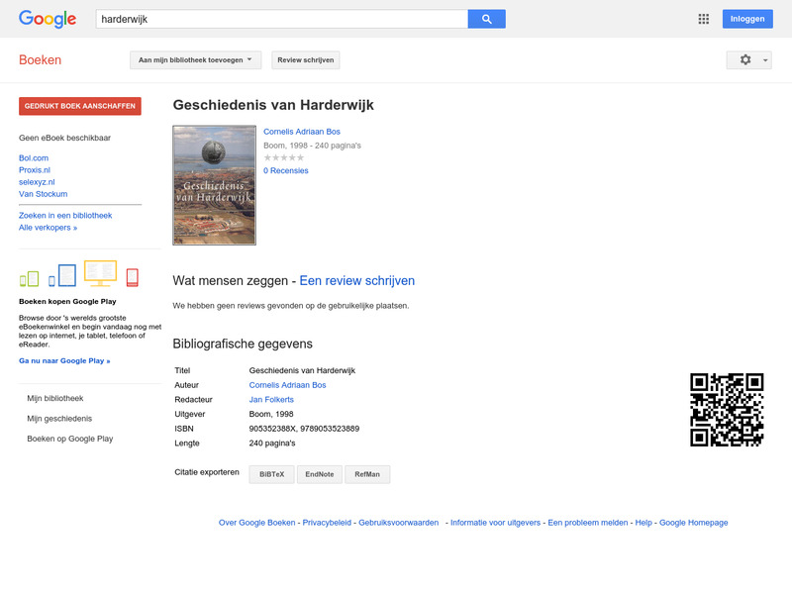The image size is (792, 594).
Task: Open the Google apps grid icon
Action: click(x=702, y=18)
